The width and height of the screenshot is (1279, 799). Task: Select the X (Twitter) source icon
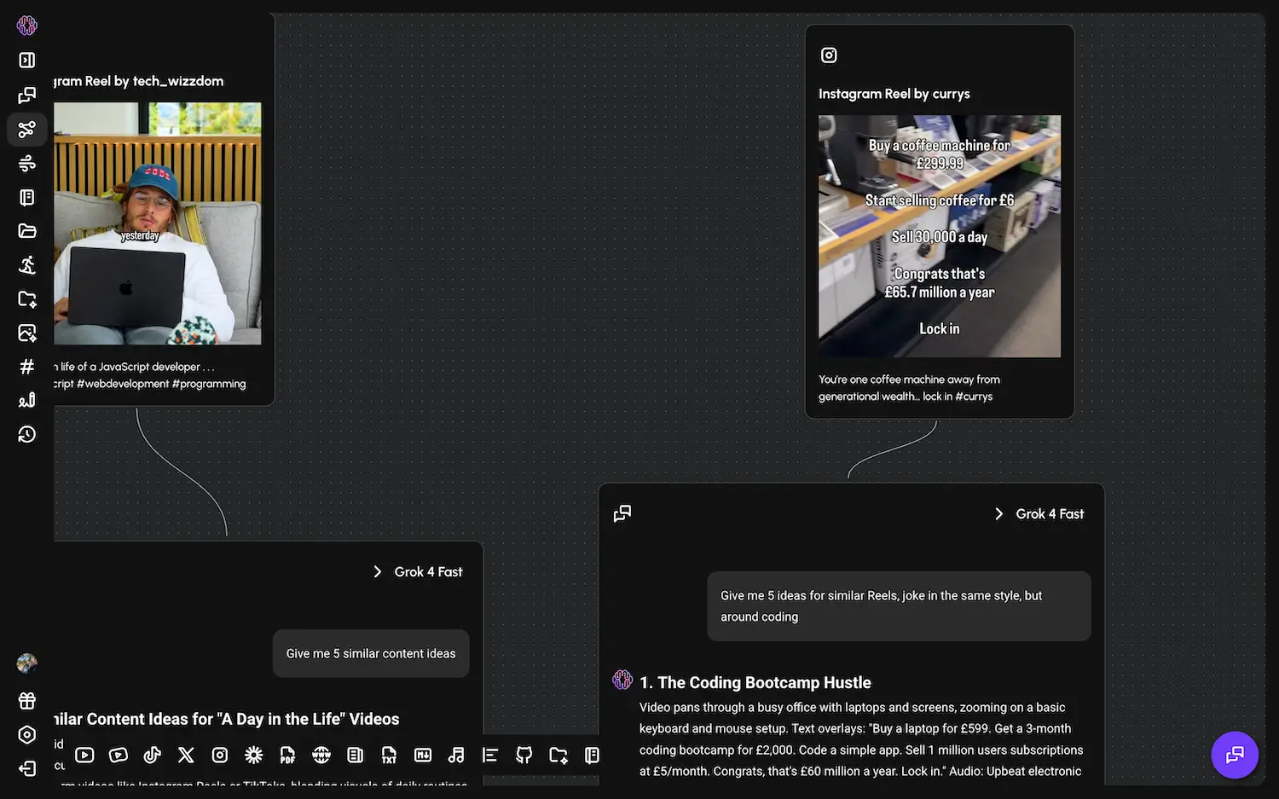click(186, 755)
